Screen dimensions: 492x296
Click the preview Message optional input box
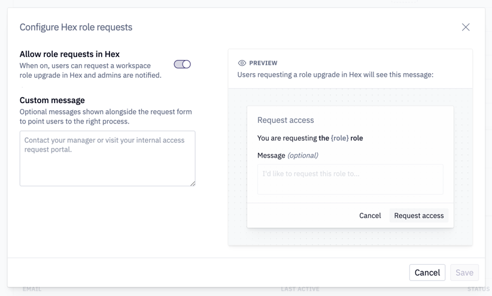350,179
